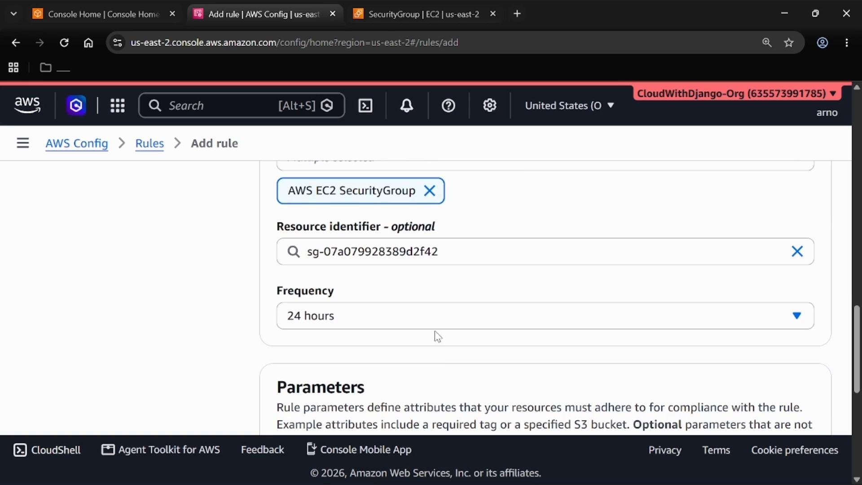Focus the AWS search box

coord(242,106)
